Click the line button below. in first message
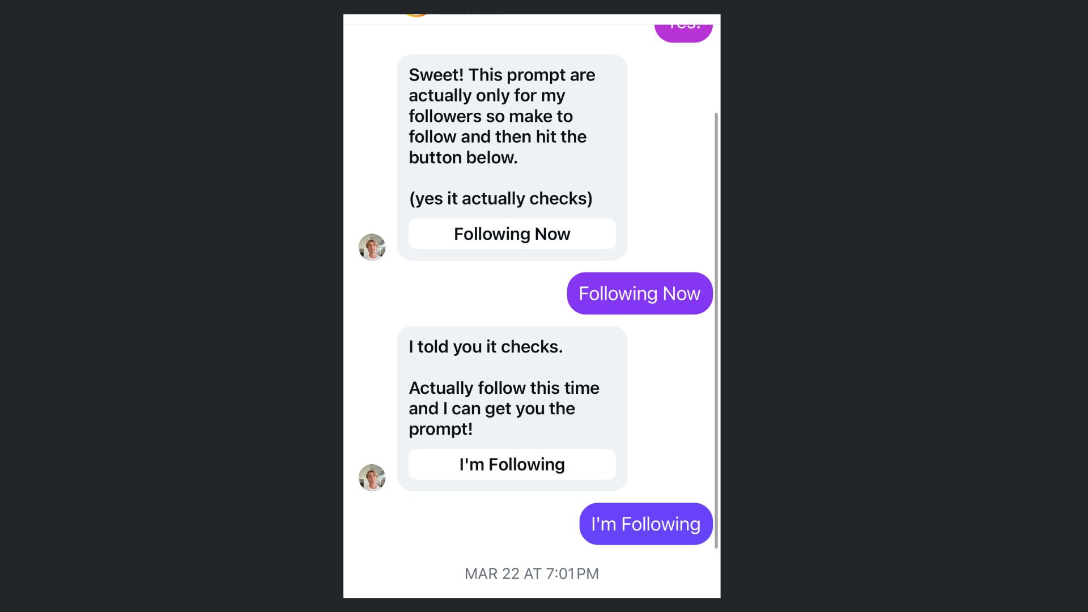This screenshot has width=1088, height=612. coord(463,158)
